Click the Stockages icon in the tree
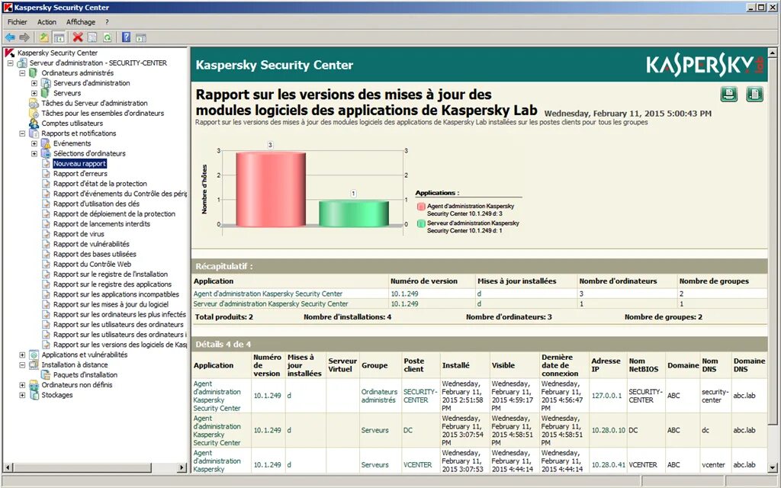 [x=34, y=395]
